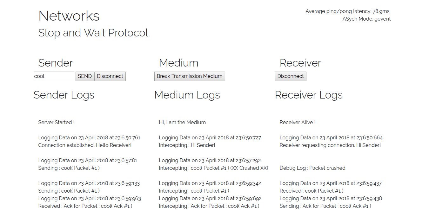Click the message input containing 'cool'
The width and height of the screenshot is (429, 210).
(x=54, y=76)
